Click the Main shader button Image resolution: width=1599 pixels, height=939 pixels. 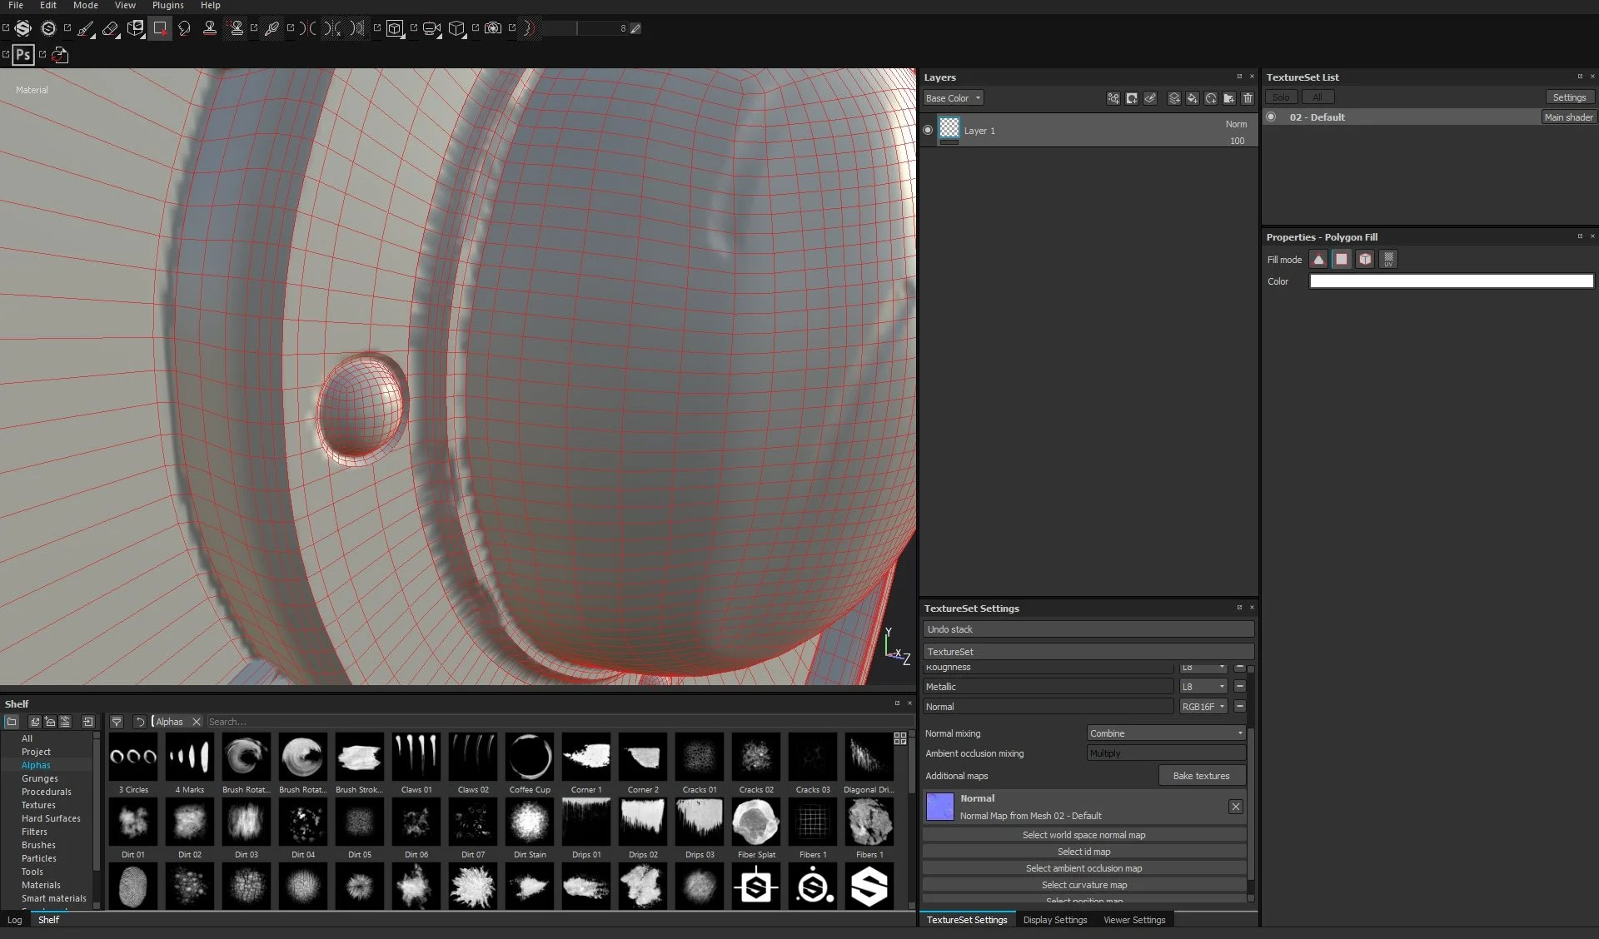(x=1568, y=117)
